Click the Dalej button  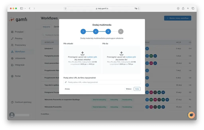click(137, 89)
